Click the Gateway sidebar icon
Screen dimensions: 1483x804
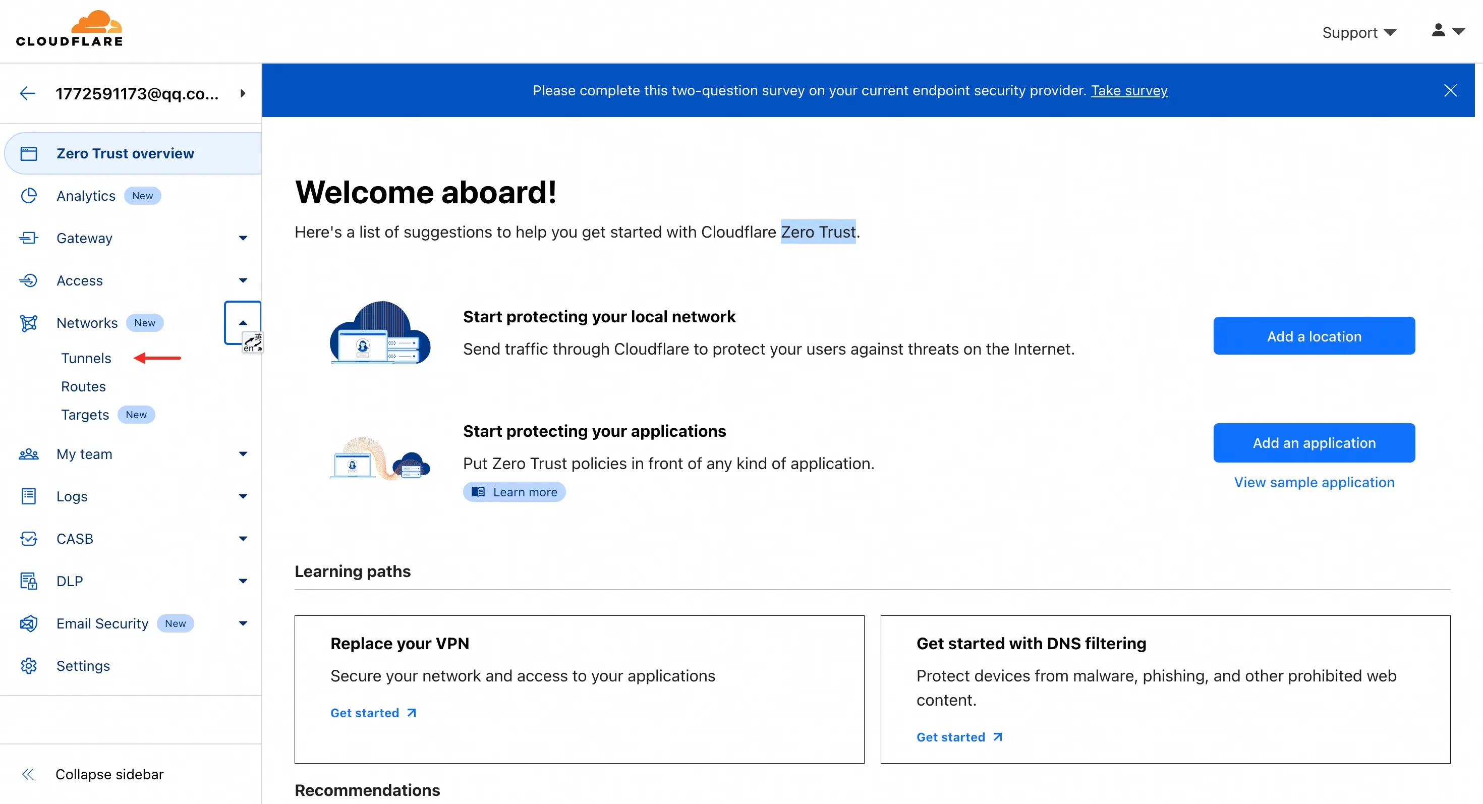pyautogui.click(x=29, y=238)
